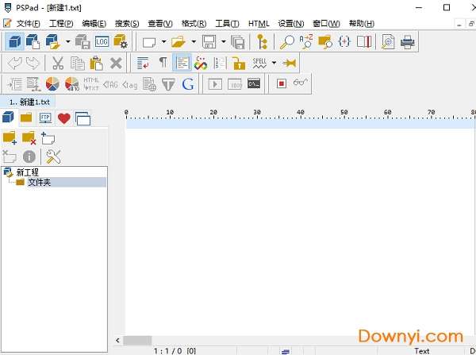Open the FTP panel tab
Screen dimensions: 476x355
46,118
